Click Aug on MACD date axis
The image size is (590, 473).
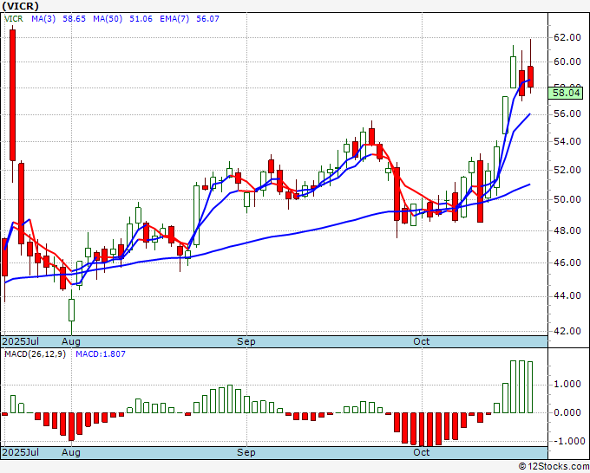[71, 452]
